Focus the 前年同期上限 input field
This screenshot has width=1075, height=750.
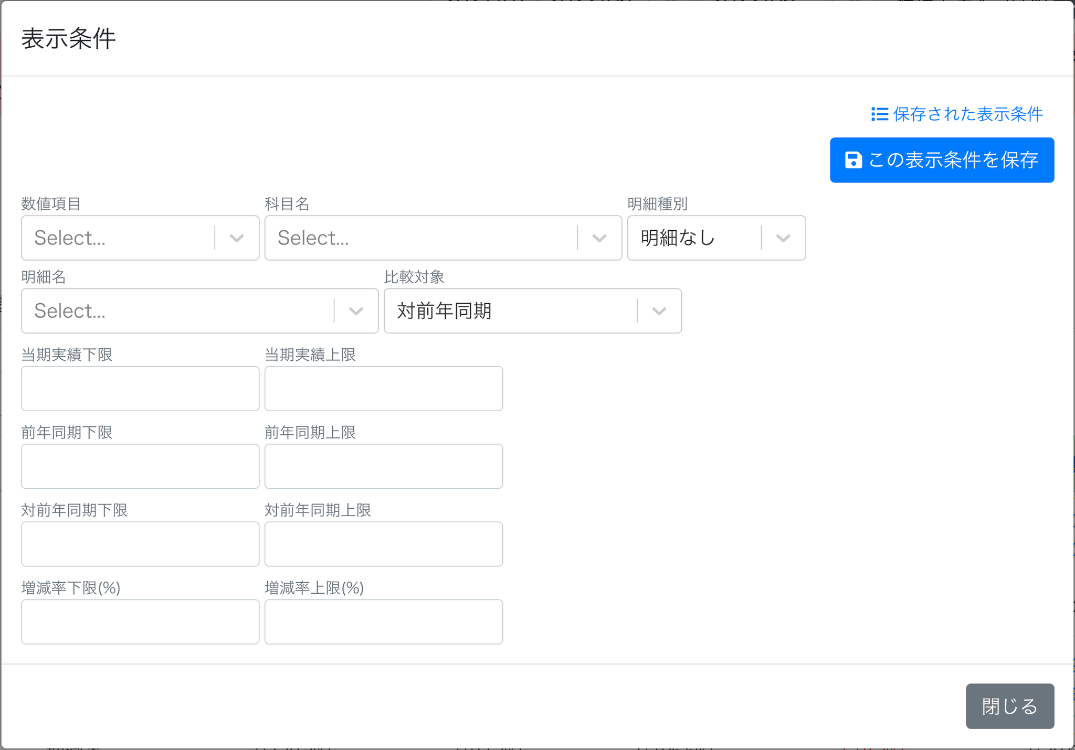tap(384, 466)
